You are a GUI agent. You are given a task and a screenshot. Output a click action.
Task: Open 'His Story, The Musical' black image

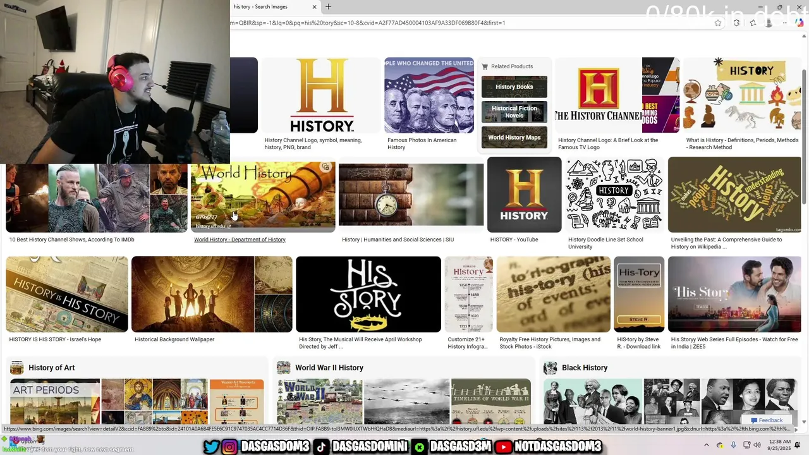368,294
